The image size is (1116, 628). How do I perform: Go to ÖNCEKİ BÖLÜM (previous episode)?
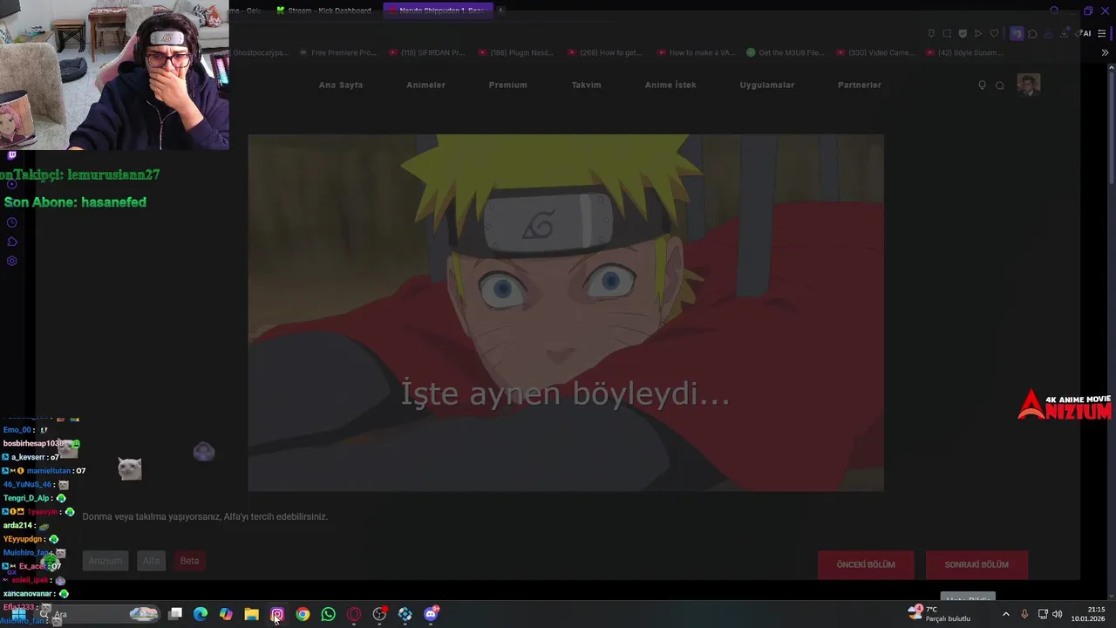click(x=866, y=564)
